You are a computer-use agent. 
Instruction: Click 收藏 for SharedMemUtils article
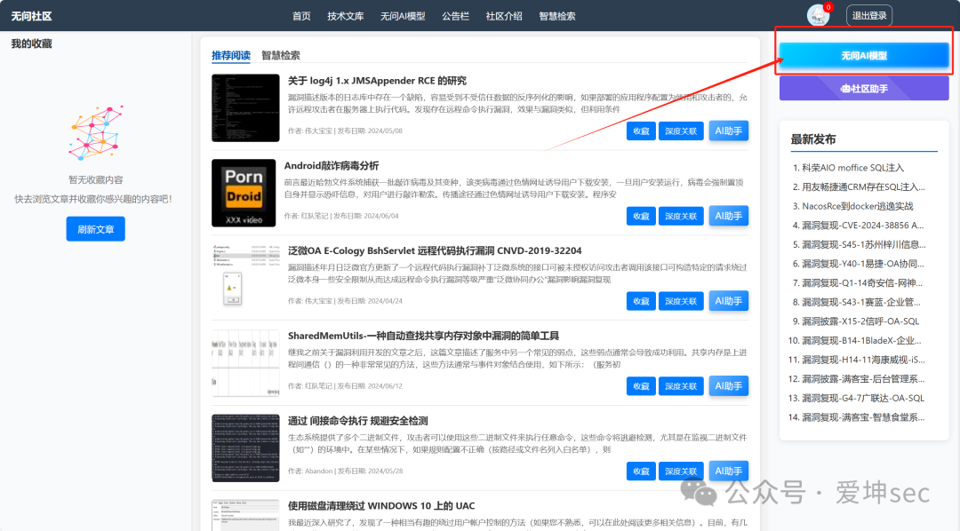[x=641, y=386]
